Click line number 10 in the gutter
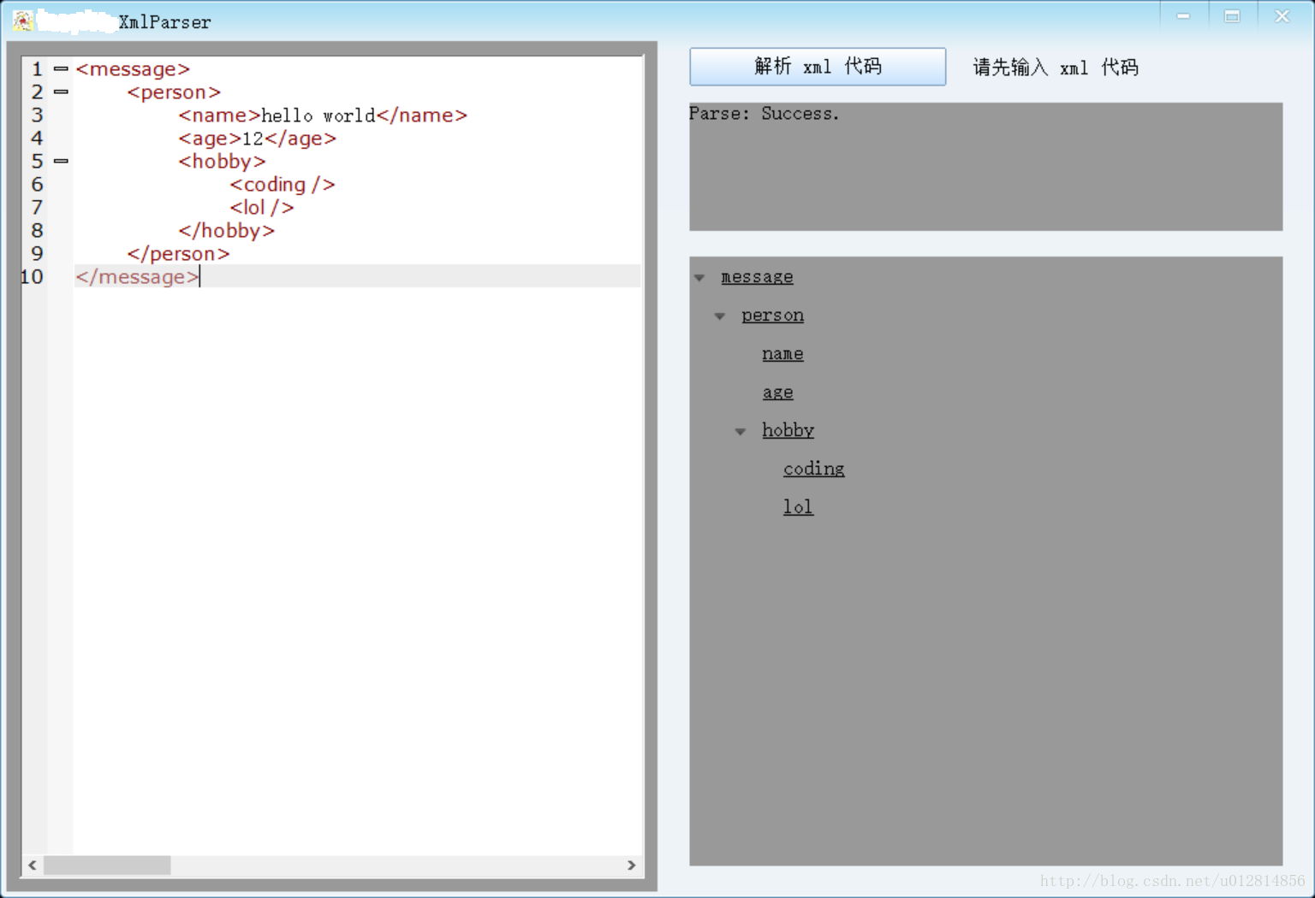Viewport: 1315px width, 898px height. click(x=33, y=277)
